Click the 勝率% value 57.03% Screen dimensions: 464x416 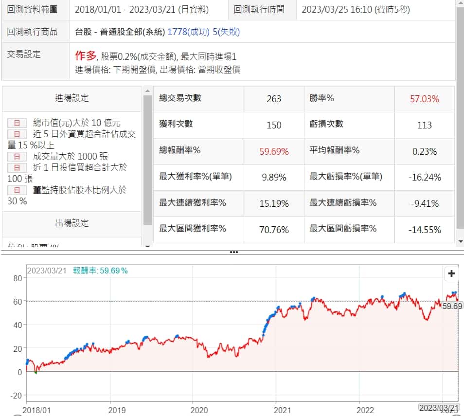(x=424, y=99)
